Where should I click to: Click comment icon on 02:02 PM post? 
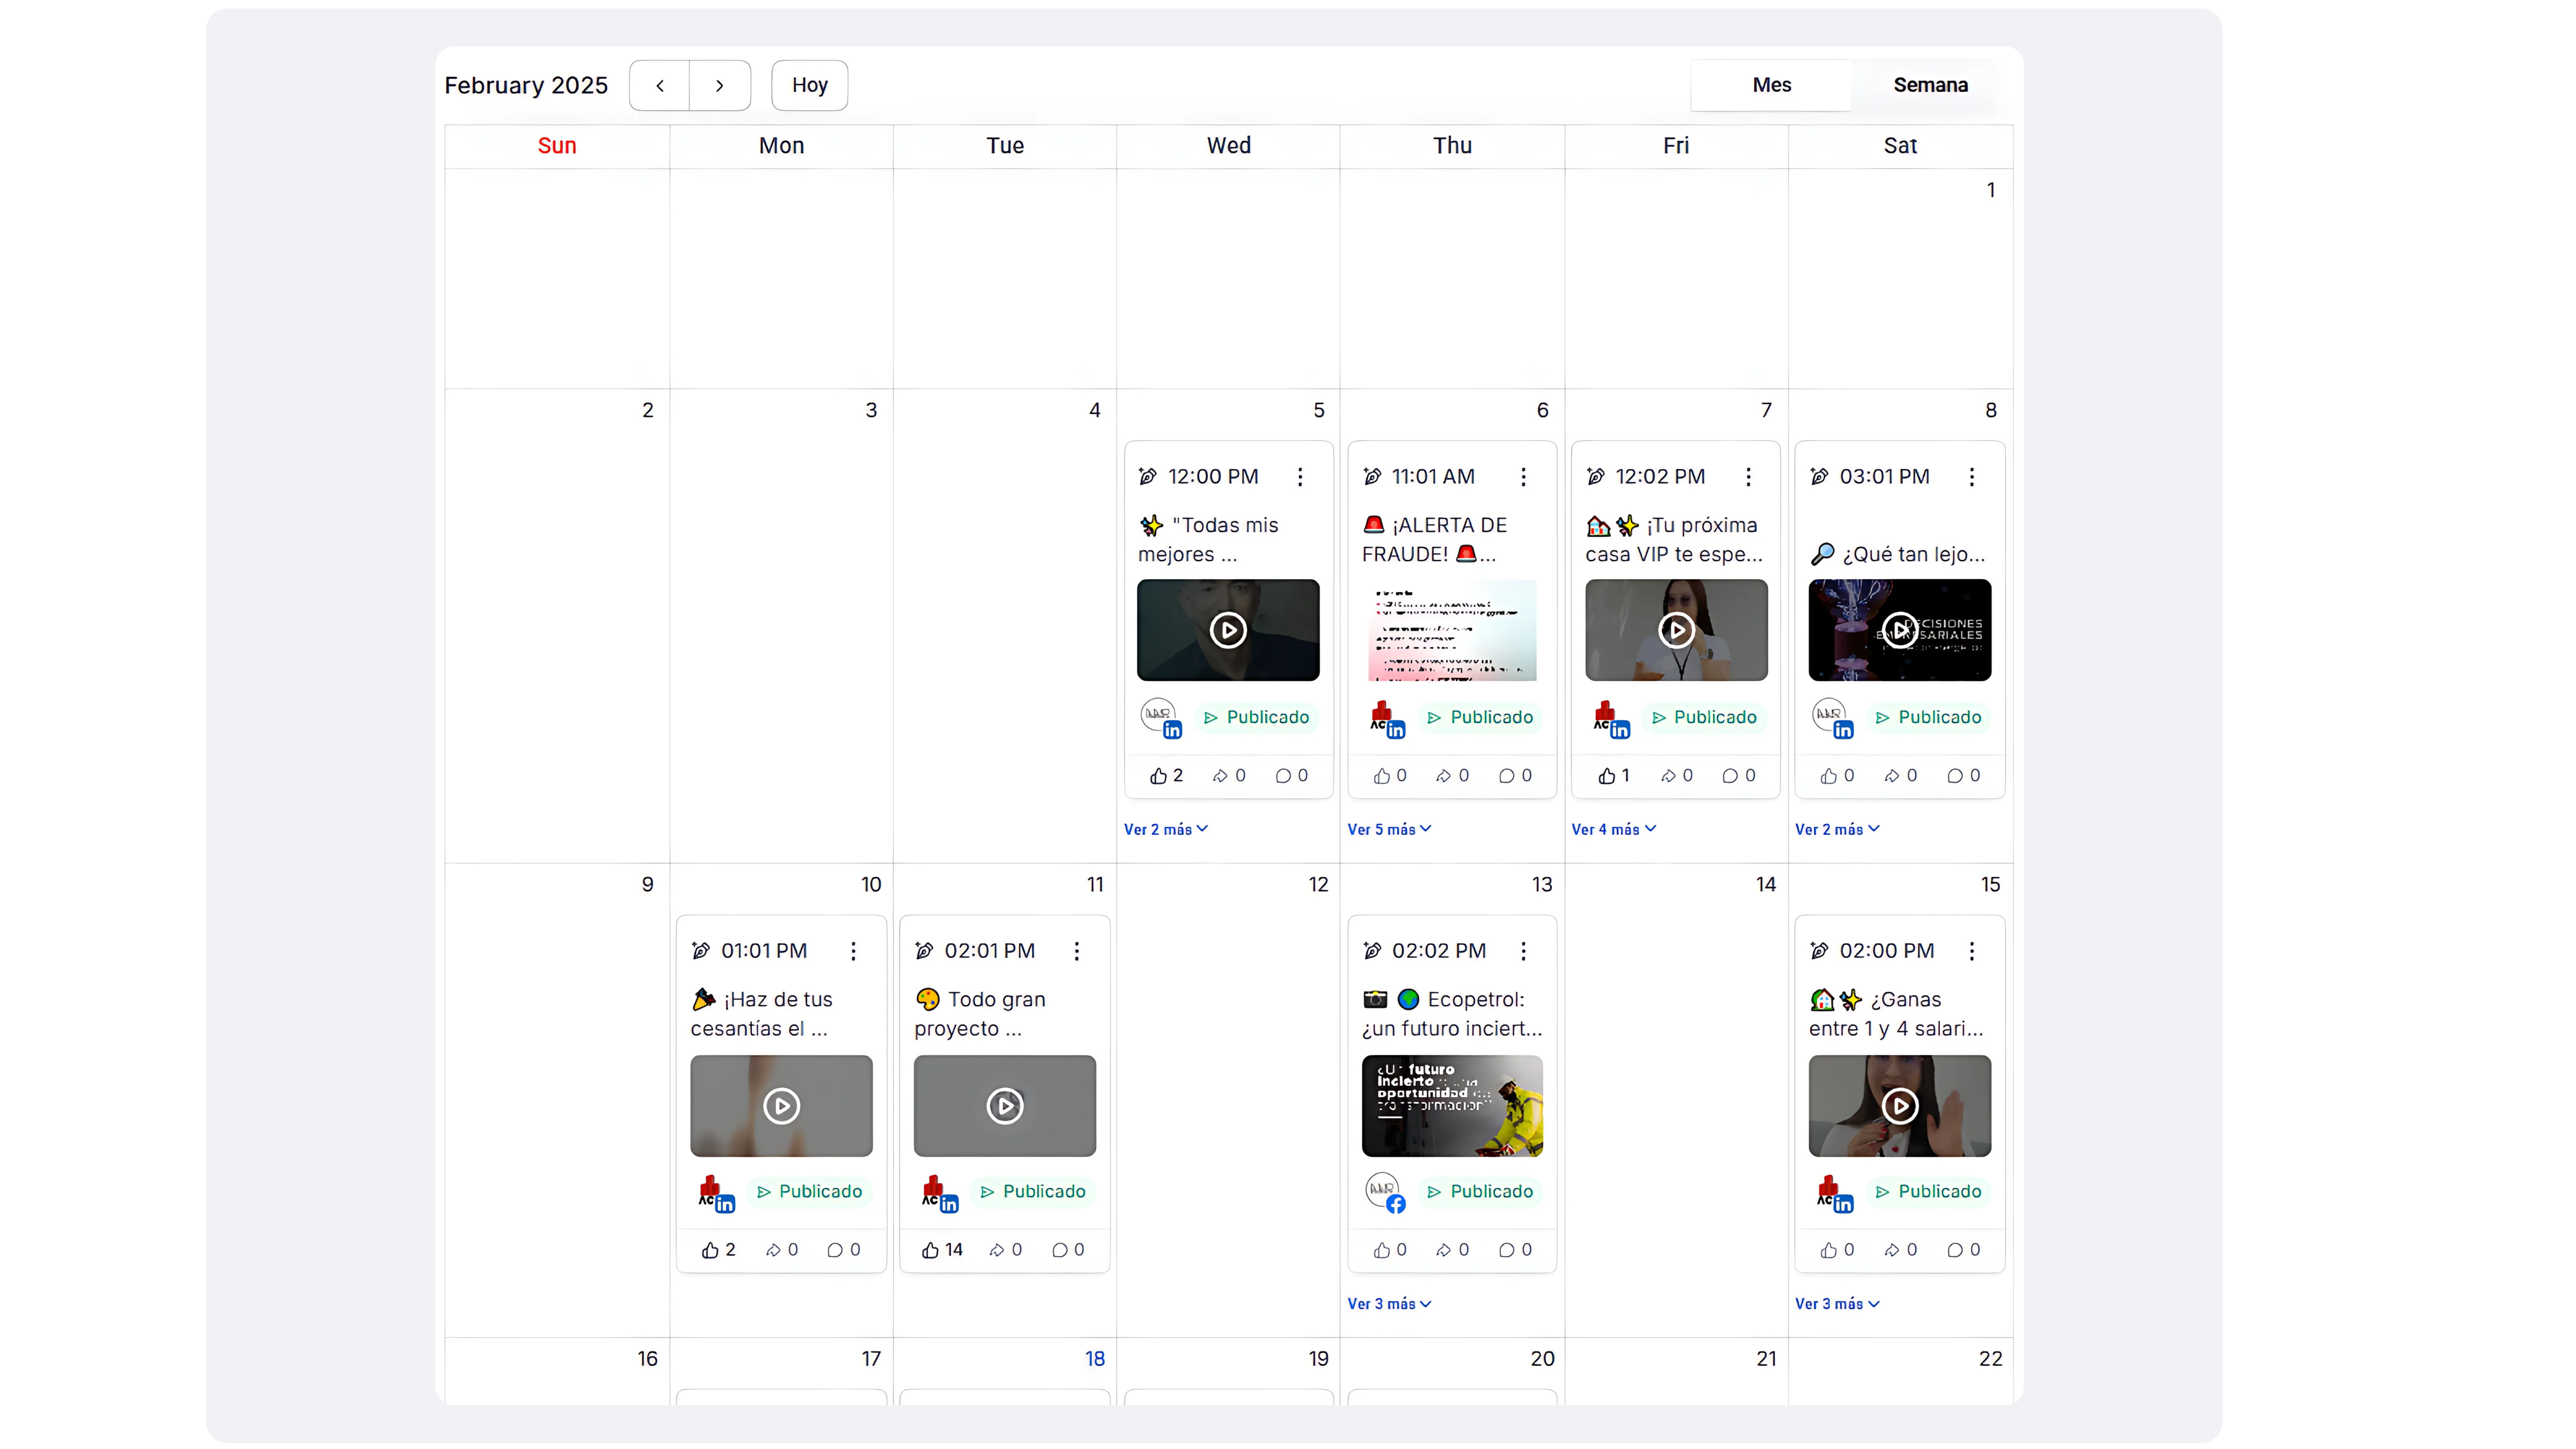pos(1507,1250)
